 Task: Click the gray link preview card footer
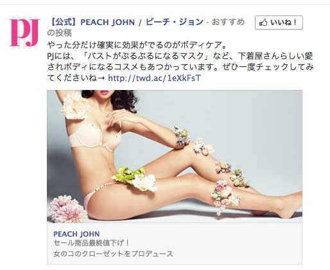pos(175,244)
